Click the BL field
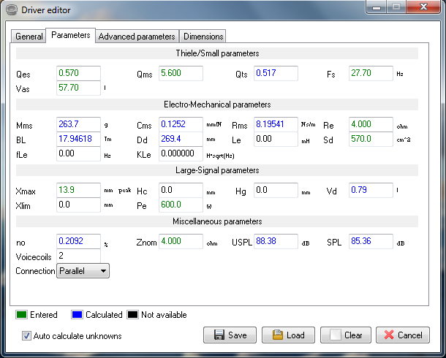446x358 pixels. pos(78,139)
